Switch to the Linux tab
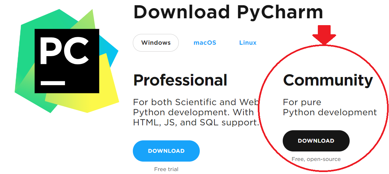 [x=248, y=43]
